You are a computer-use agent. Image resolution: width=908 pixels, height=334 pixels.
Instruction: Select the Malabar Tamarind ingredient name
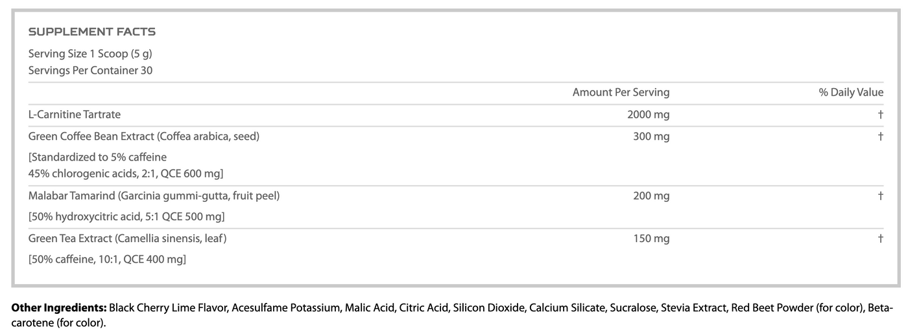(154, 195)
